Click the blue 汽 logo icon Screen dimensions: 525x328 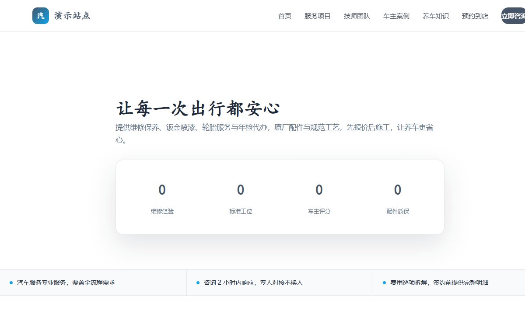pos(41,16)
